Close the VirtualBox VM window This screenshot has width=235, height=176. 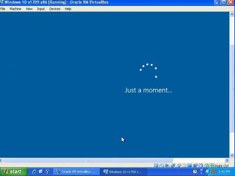tap(231, 2)
